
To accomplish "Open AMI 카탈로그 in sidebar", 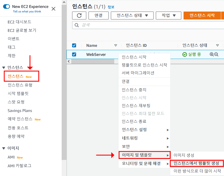I will coord(20,166).
